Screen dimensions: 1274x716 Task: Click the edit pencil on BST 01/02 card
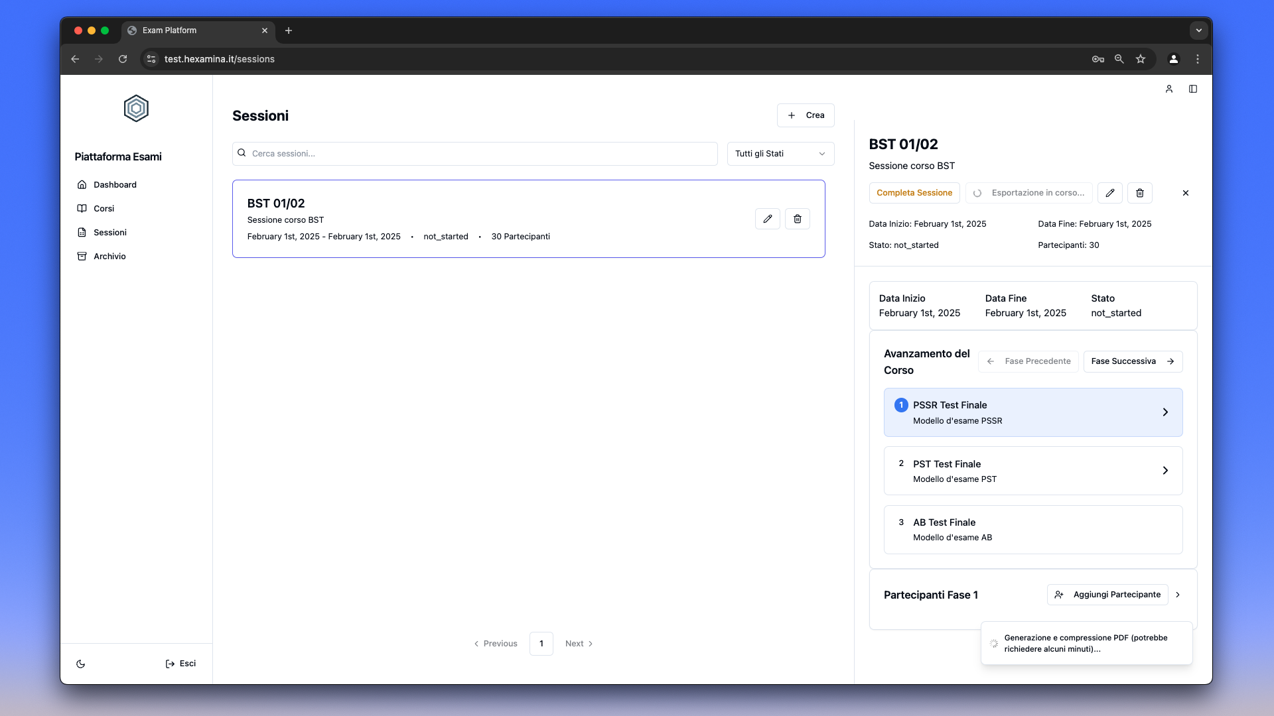tap(768, 219)
